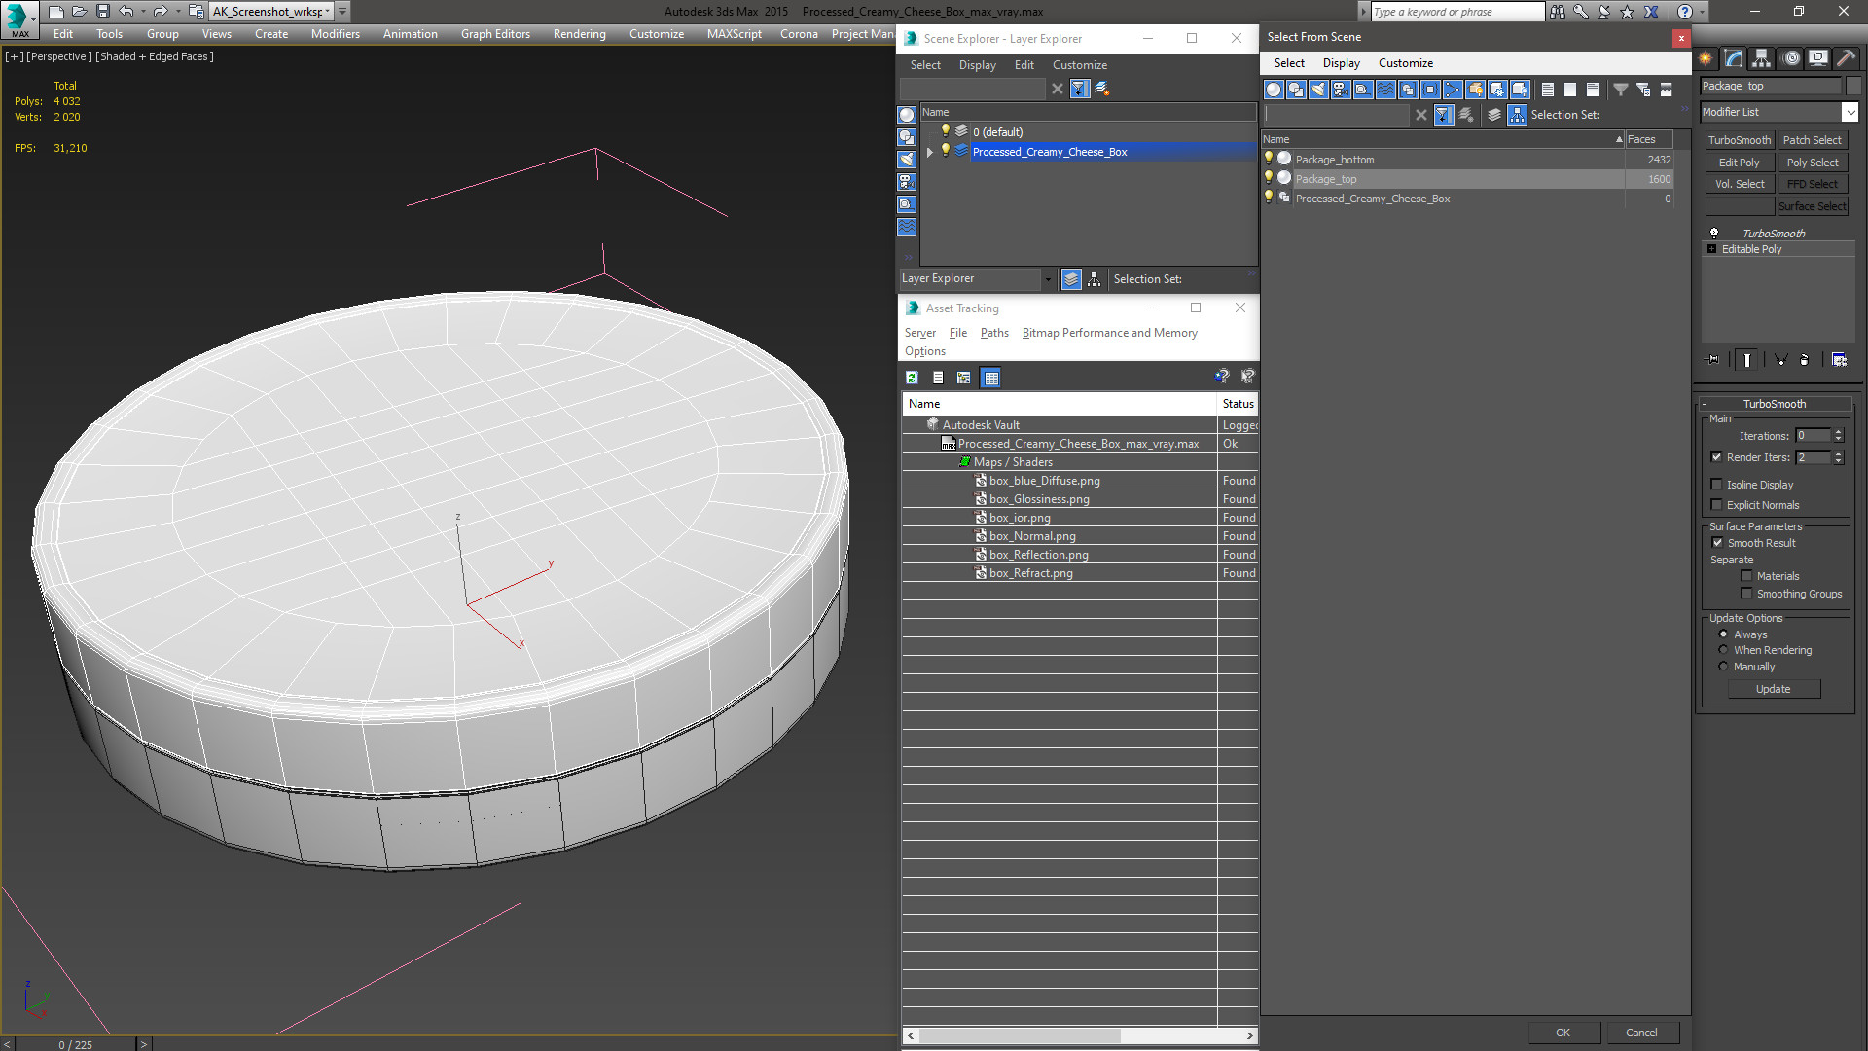Toggle lightbulb of Package_bottom in Select From Scene
Screen dimensions: 1868x1051
(1269, 159)
